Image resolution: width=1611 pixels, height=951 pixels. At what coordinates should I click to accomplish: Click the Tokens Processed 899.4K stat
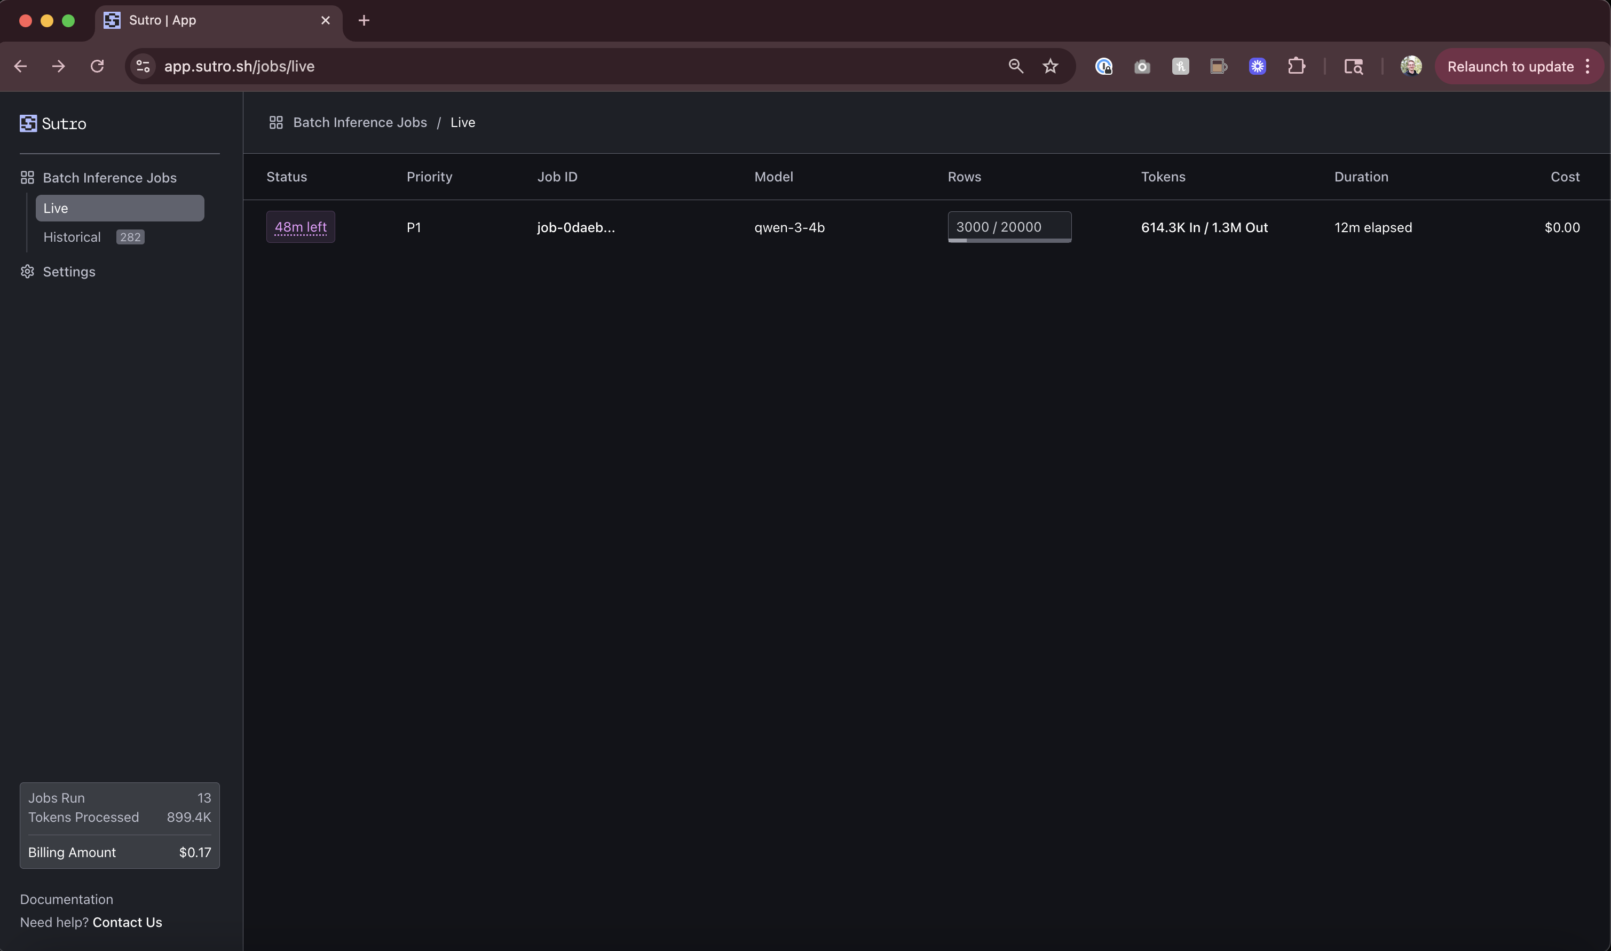click(120, 817)
